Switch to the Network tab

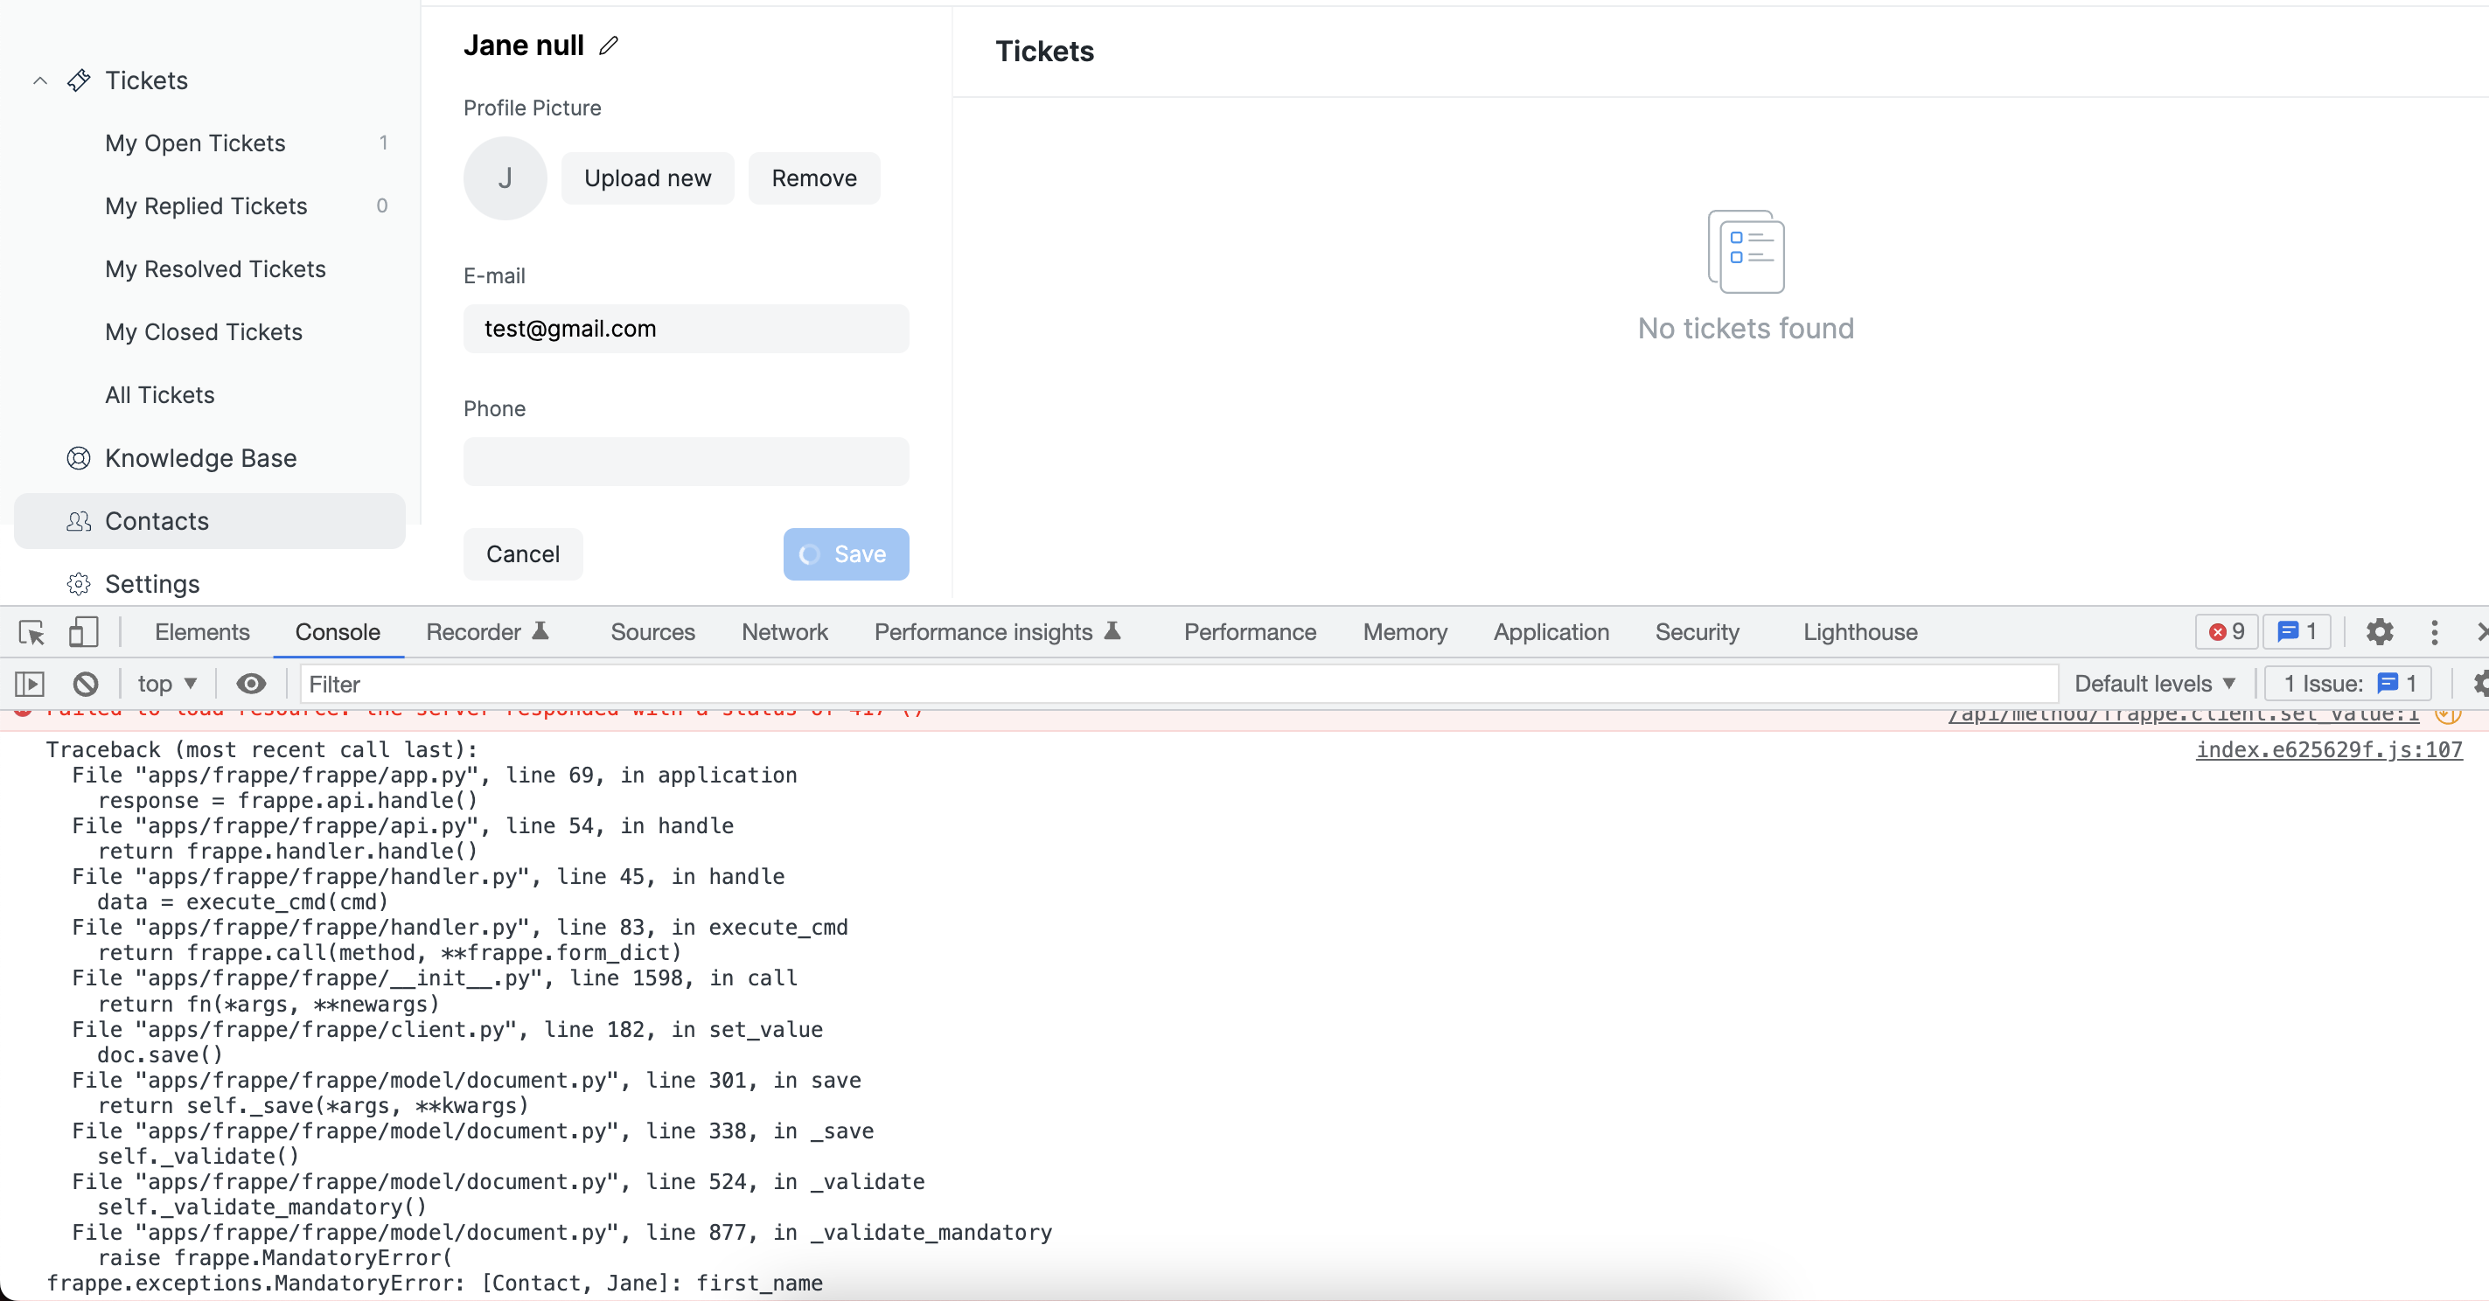click(x=784, y=633)
